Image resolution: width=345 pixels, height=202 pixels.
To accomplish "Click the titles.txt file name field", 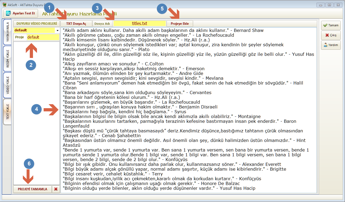I will (140, 23).
